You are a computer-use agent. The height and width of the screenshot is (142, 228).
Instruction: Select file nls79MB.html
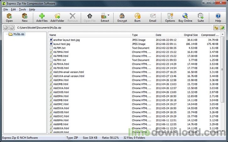point(61,56)
